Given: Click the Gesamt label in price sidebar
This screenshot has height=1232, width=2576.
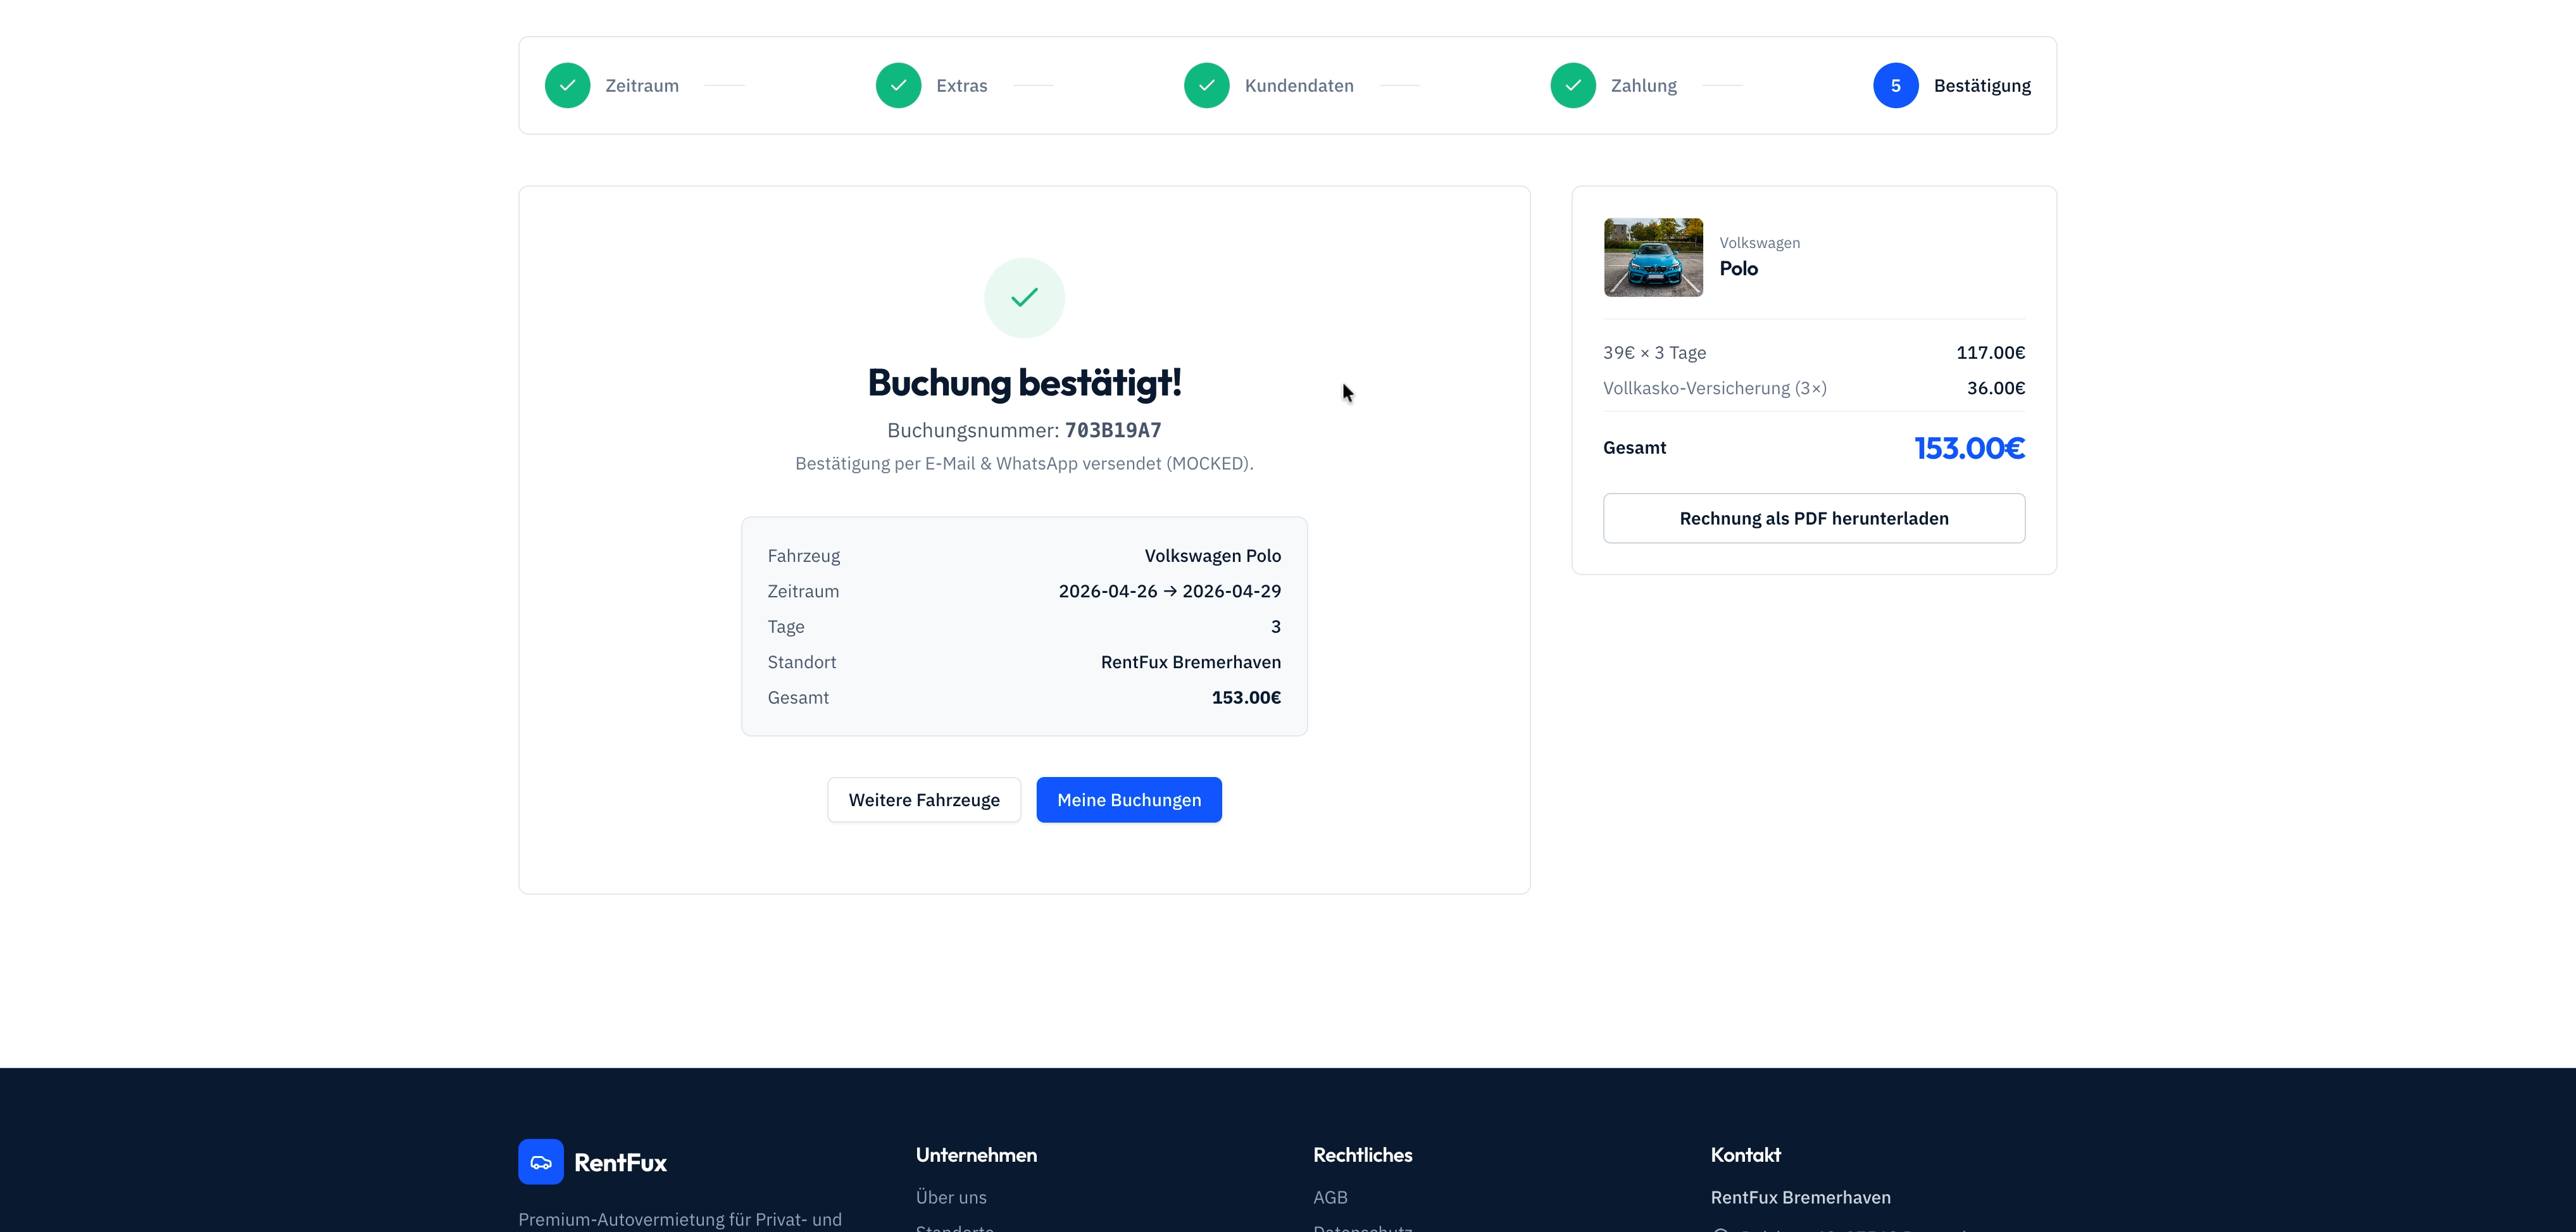Looking at the screenshot, I should coord(1634,448).
